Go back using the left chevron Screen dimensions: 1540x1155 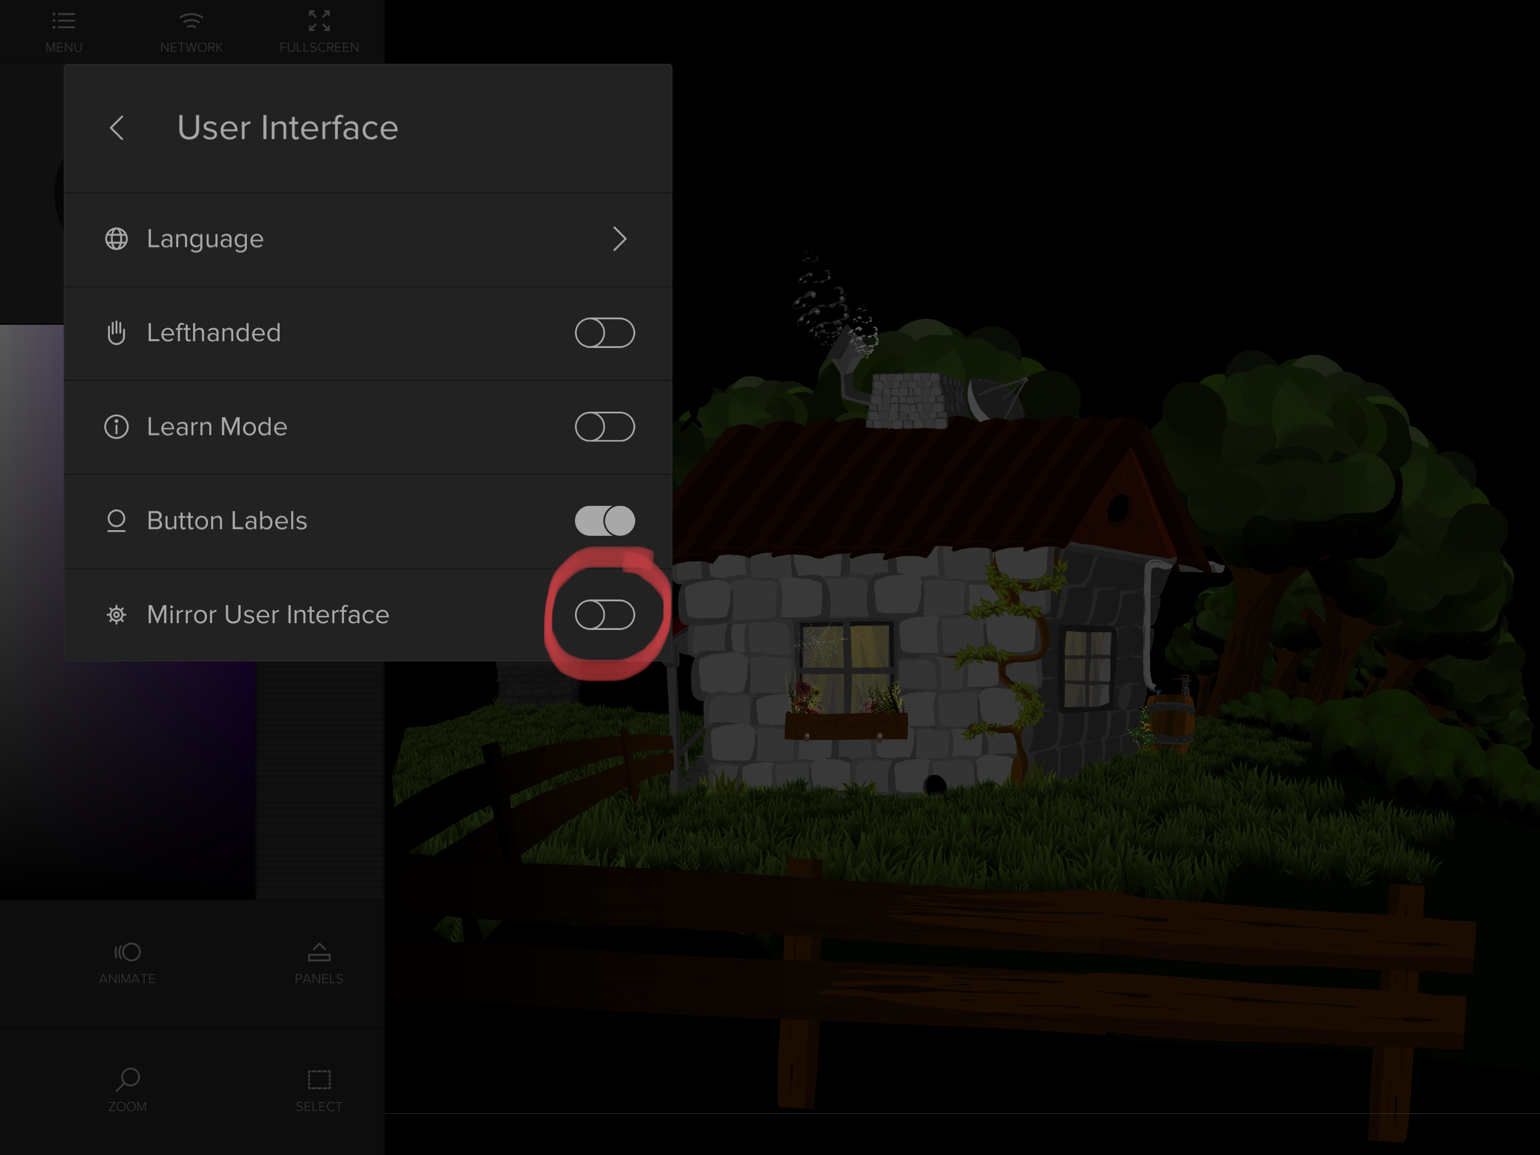117,128
